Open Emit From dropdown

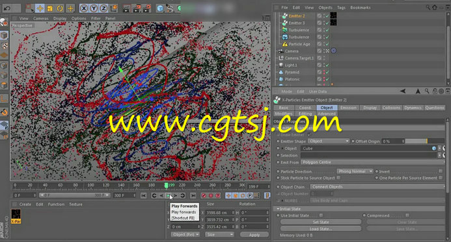pyautogui.click(x=372, y=162)
